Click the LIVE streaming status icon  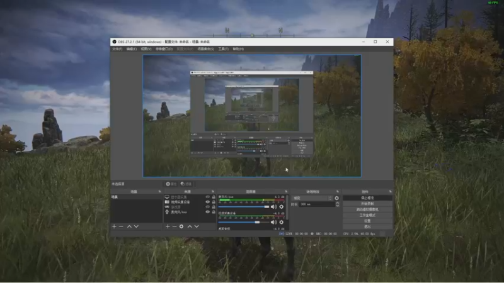(x=282, y=234)
